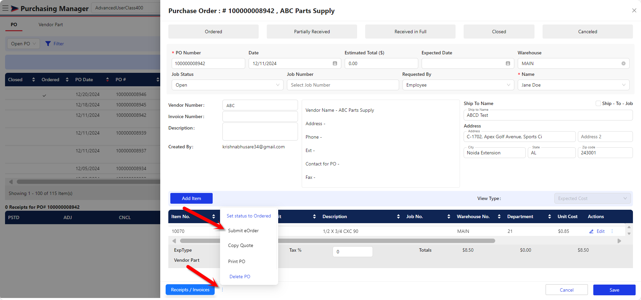Open the Expected Date calendar icon
Viewport: 641px width, 300px height.
tap(508, 63)
